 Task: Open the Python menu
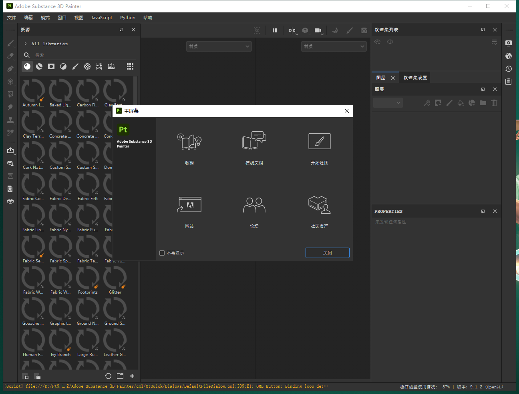[x=128, y=18]
